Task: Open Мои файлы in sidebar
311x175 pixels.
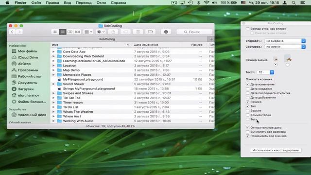Action: [x=28, y=51]
